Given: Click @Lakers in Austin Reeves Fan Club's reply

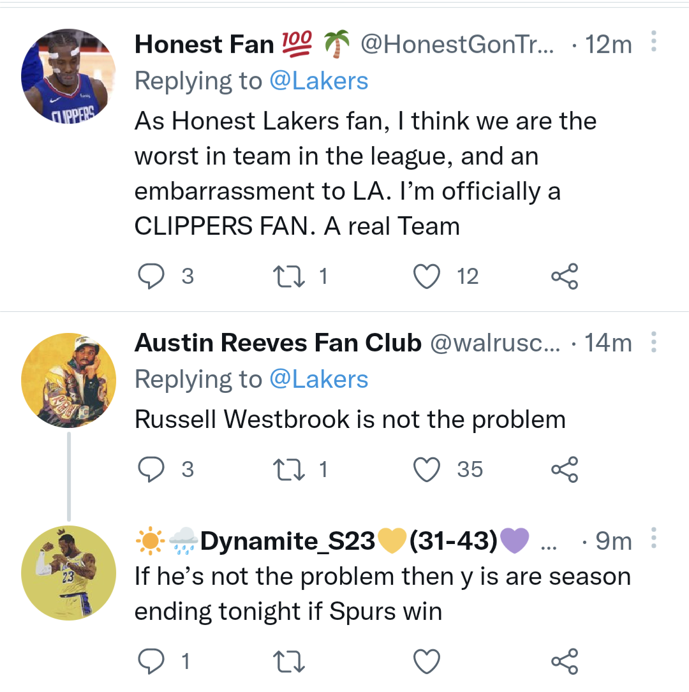Looking at the screenshot, I should (x=319, y=379).
